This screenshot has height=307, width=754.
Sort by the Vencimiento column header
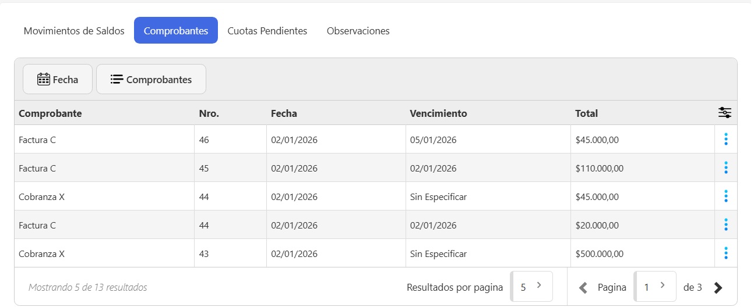438,113
